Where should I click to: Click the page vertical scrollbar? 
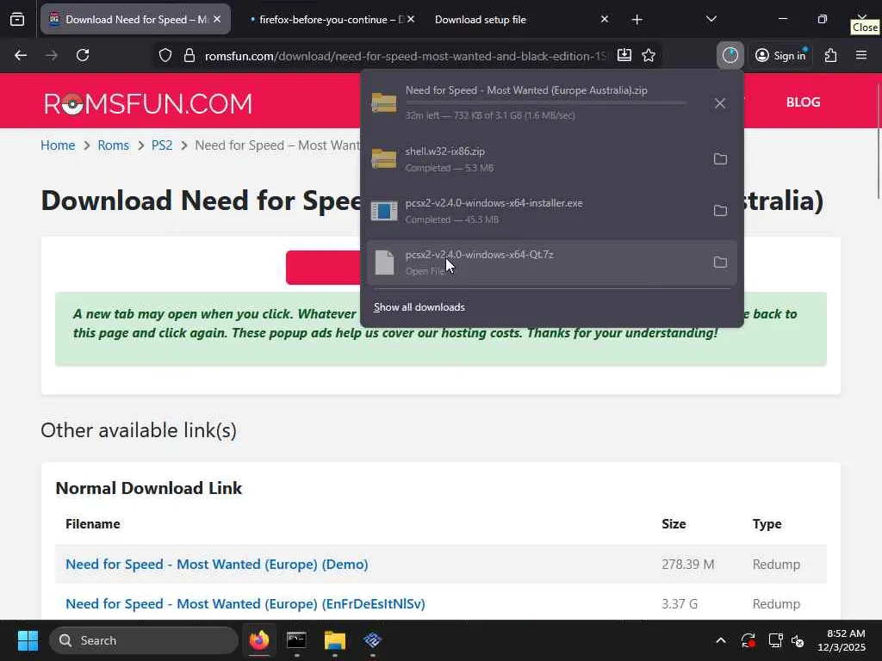tap(878, 140)
